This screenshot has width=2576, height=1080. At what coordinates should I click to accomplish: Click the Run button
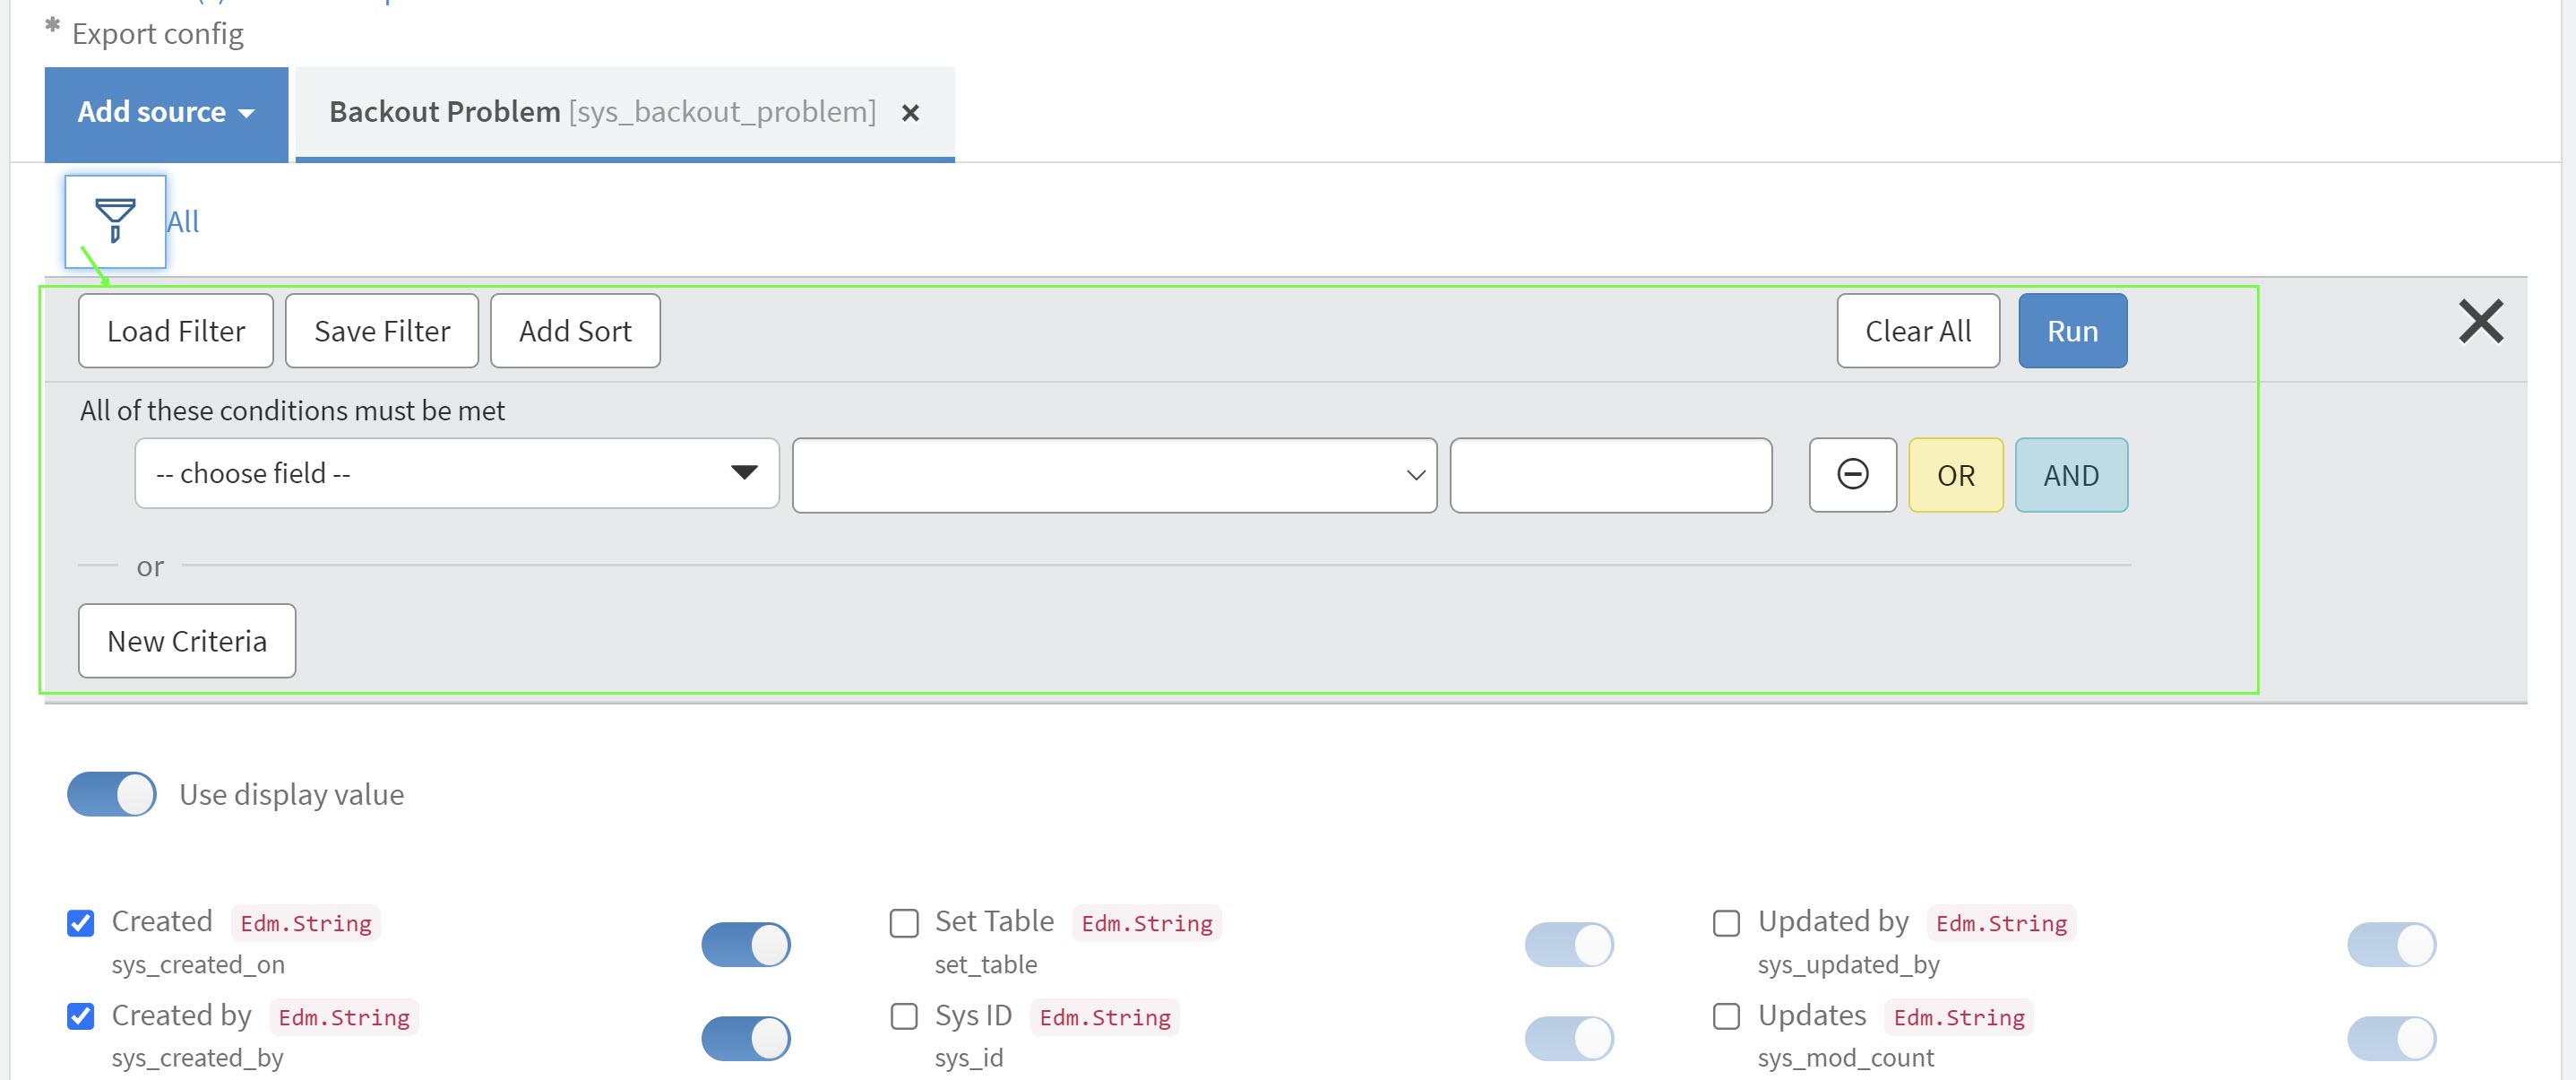(x=2072, y=331)
